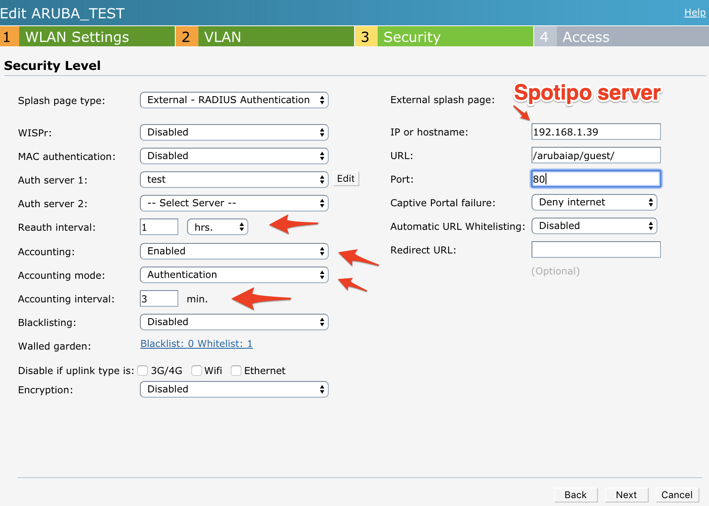This screenshot has height=506, width=709.
Task: Open the Accounting dropdown
Action: tap(234, 251)
